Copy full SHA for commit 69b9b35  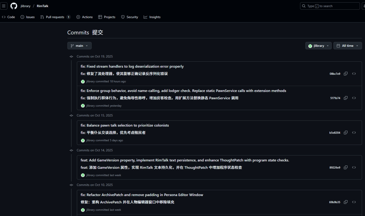point(346,202)
